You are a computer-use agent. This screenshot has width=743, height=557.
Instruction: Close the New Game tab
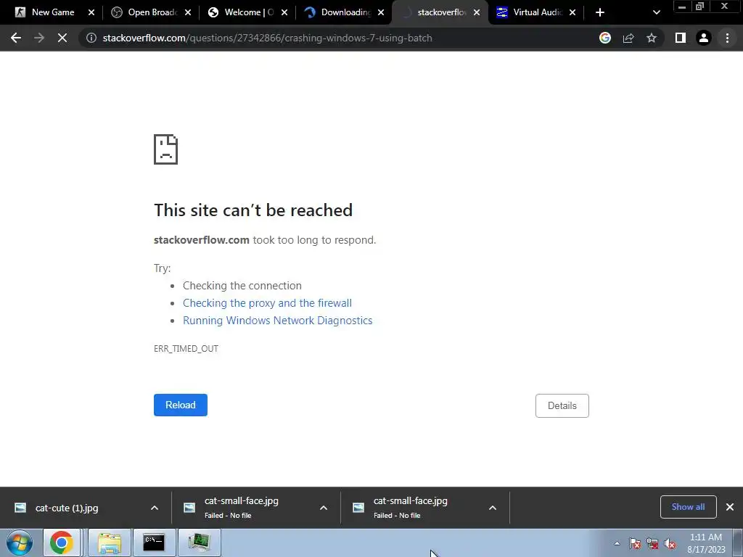pos(91,12)
